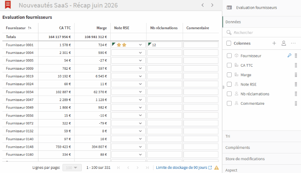Click the search magnifier icon
Screen dimensions: 301x173
229,32
